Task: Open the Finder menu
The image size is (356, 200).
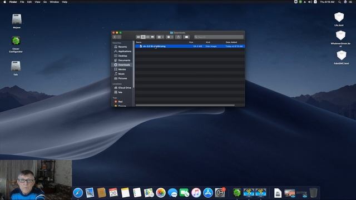Action: pyautogui.click(x=13, y=2)
